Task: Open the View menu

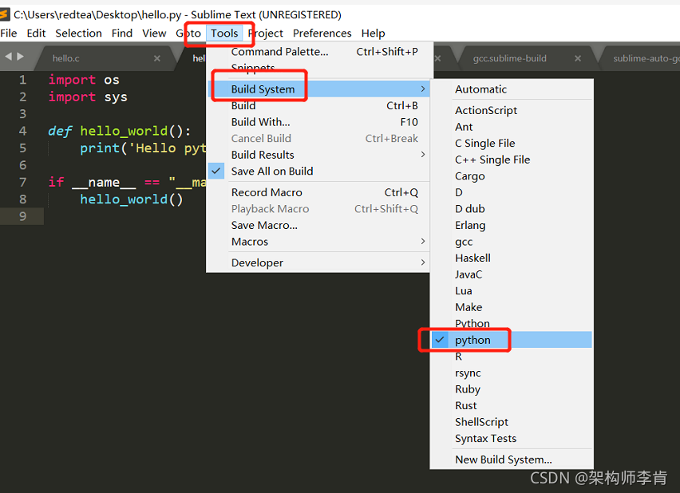Action: (154, 34)
